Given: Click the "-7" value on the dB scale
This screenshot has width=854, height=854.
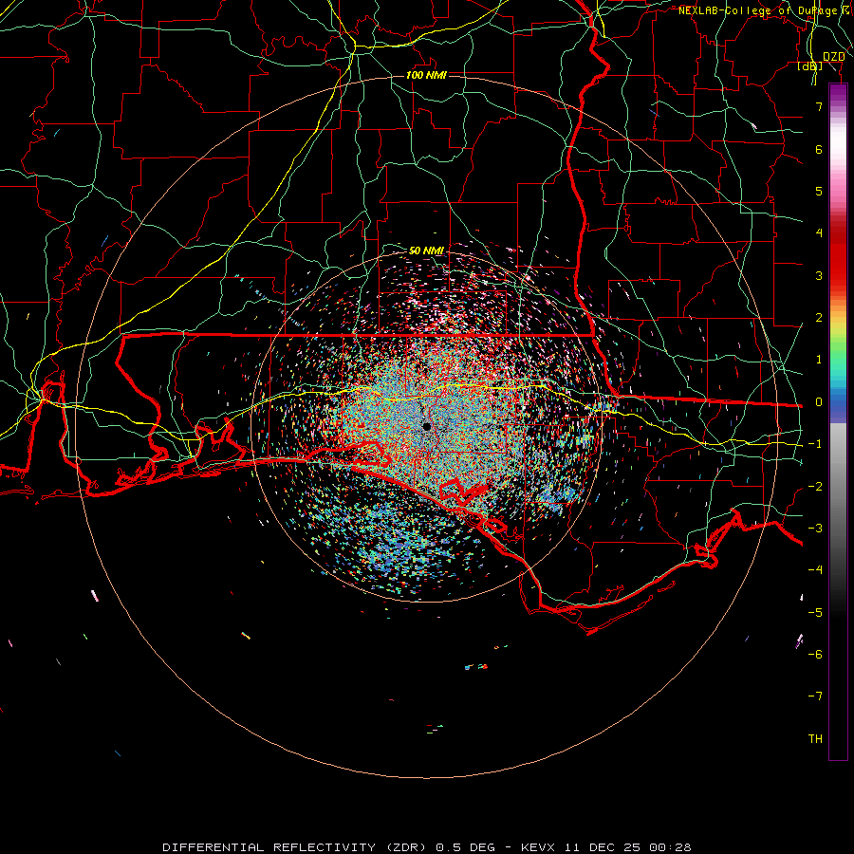Looking at the screenshot, I should pyautogui.click(x=815, y=696).
